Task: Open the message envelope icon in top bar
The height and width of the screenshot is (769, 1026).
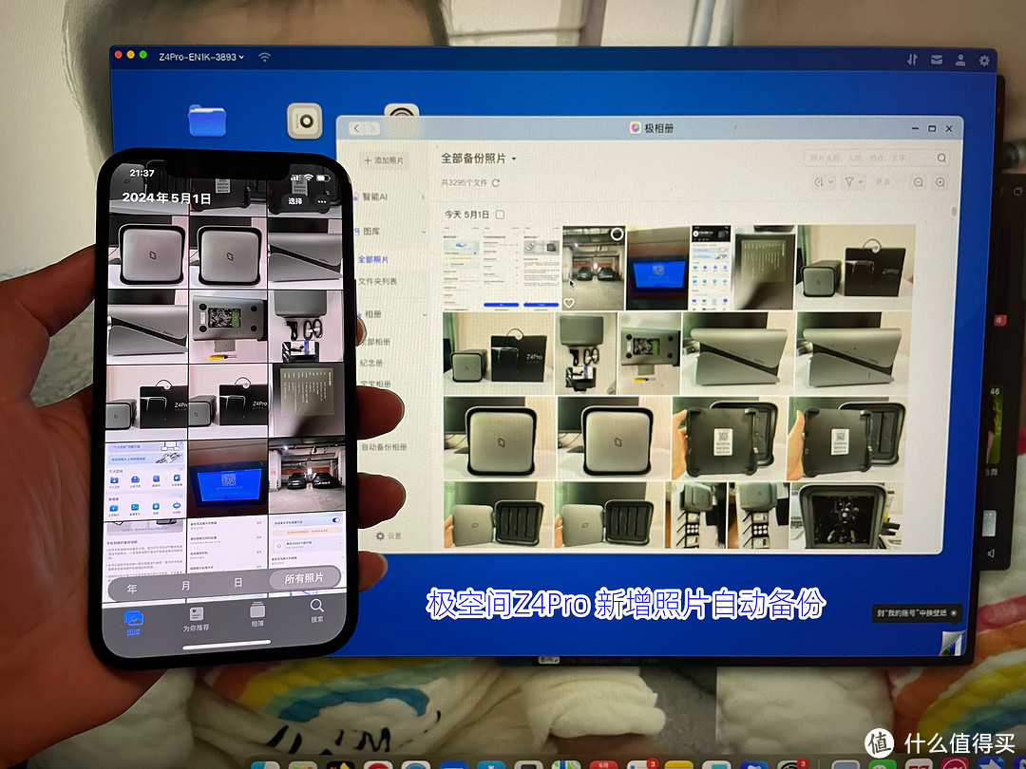Action: coord(937,60)
